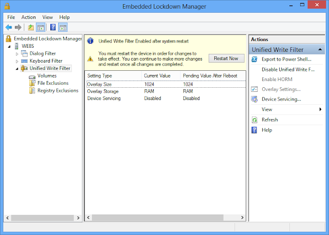Open Device Servicing action

[281, 99]
